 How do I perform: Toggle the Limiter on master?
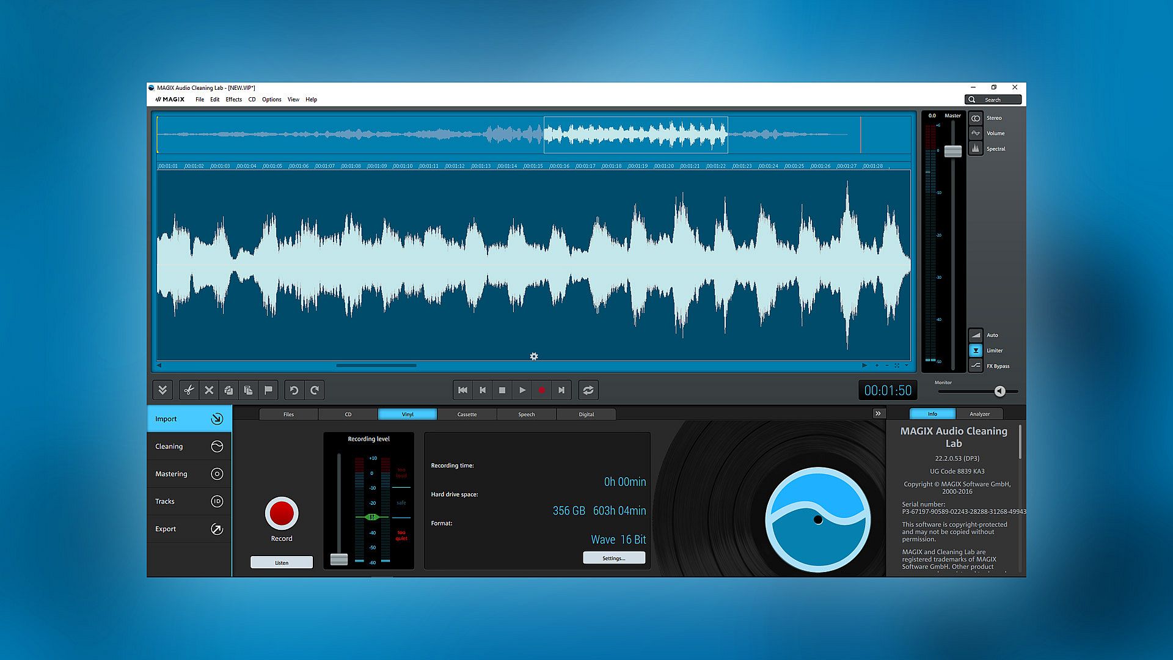[x=976, y=351]
